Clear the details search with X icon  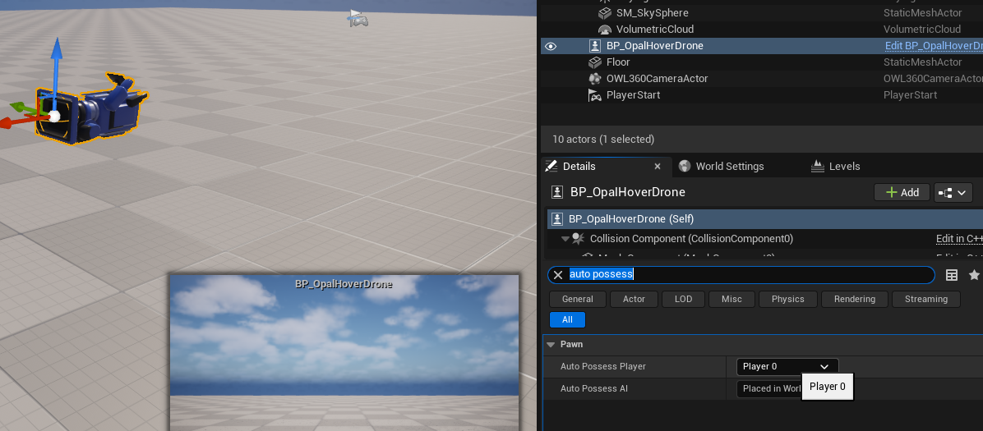pos(558,275)
